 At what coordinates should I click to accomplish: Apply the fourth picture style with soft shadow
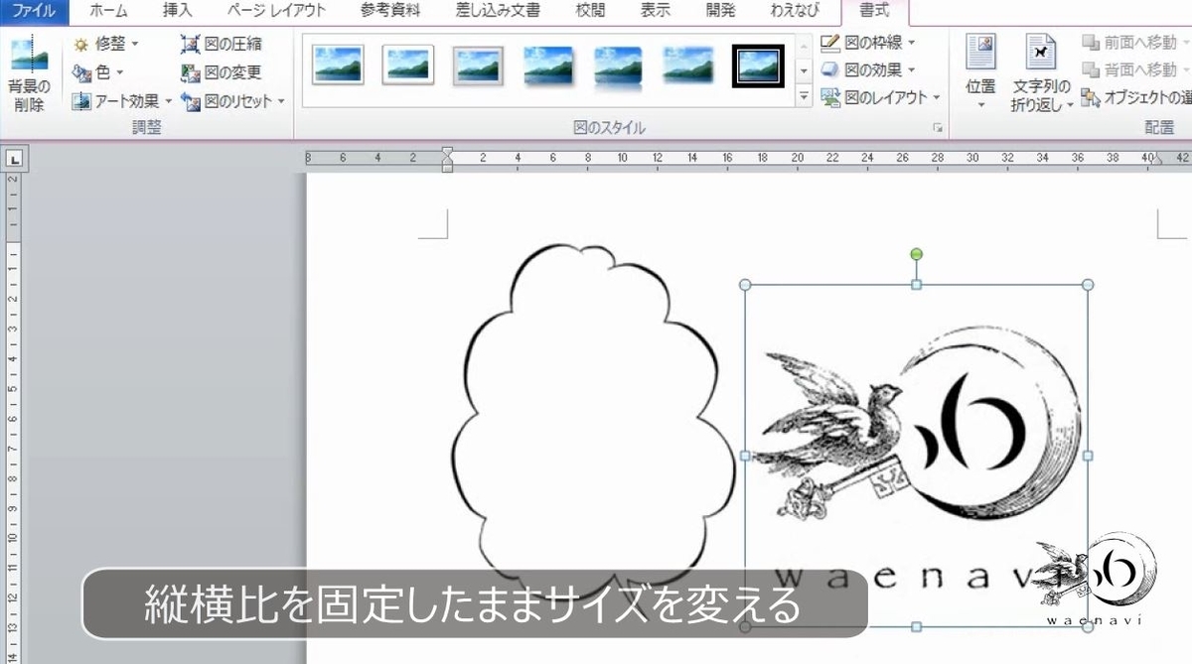point(548,66)
